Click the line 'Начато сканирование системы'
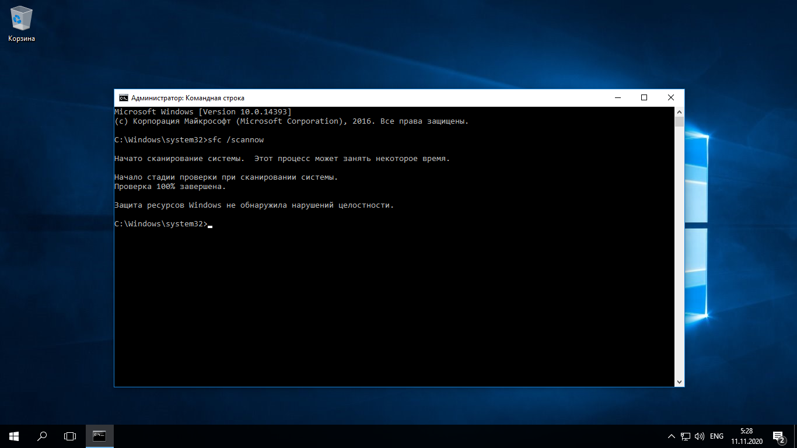 tap(282, 159)
